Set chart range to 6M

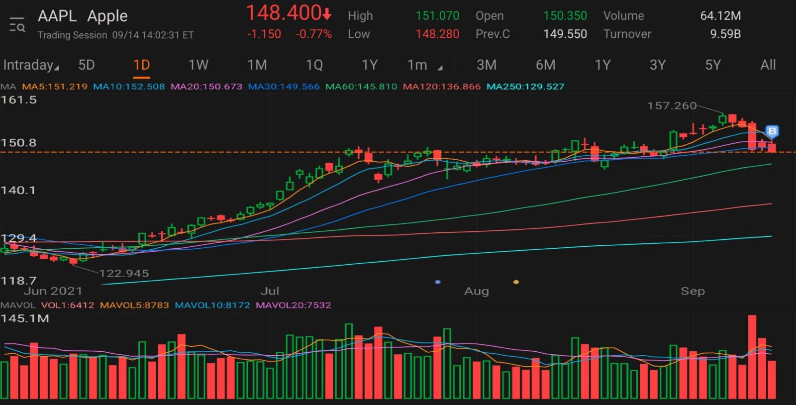(x=546, y=65)
